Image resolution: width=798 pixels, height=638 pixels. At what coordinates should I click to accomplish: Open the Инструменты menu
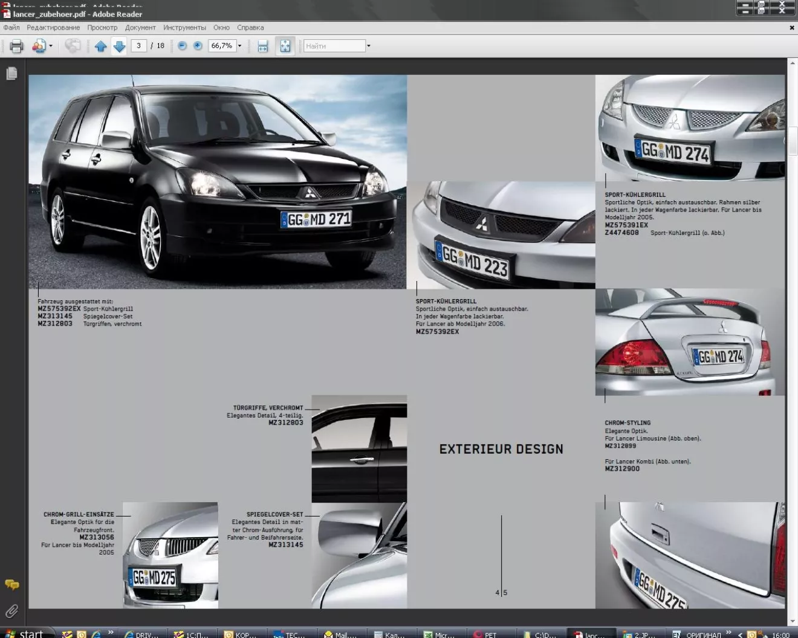(184, 28)
